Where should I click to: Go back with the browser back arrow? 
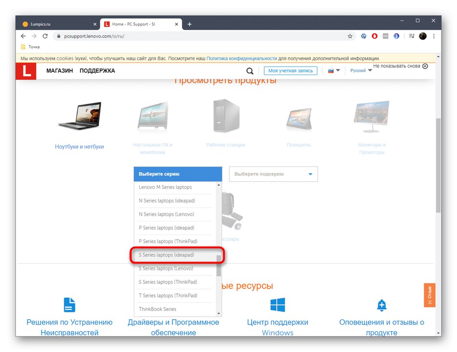tap(23, 36)
